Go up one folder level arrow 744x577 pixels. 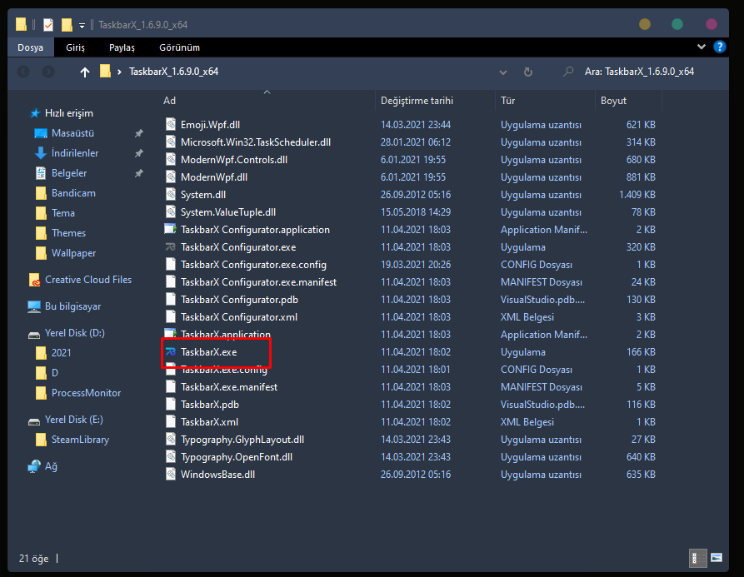tap(84, 72)
